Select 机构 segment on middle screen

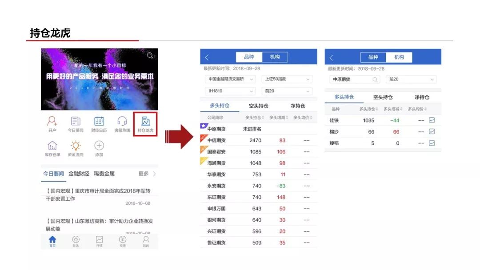(x=275, y=57)
